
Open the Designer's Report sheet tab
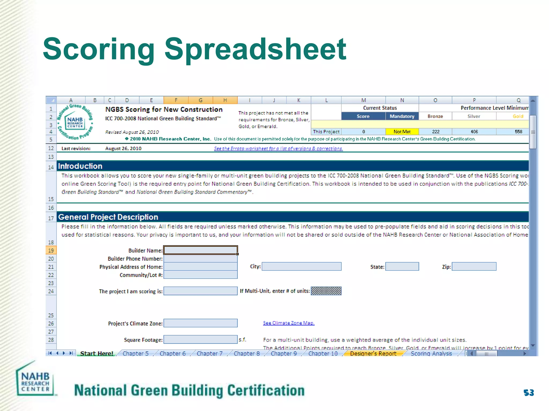[x=373, y=353]
